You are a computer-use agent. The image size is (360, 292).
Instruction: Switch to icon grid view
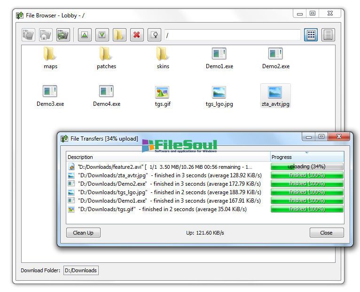[x=311, y=35]
